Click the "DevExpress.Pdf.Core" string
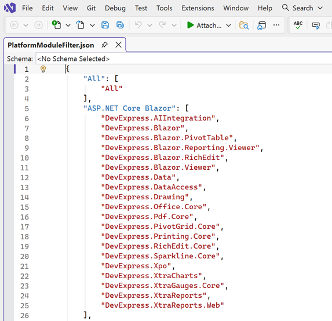This screenshot has height=321, width=332. [147, 217]
